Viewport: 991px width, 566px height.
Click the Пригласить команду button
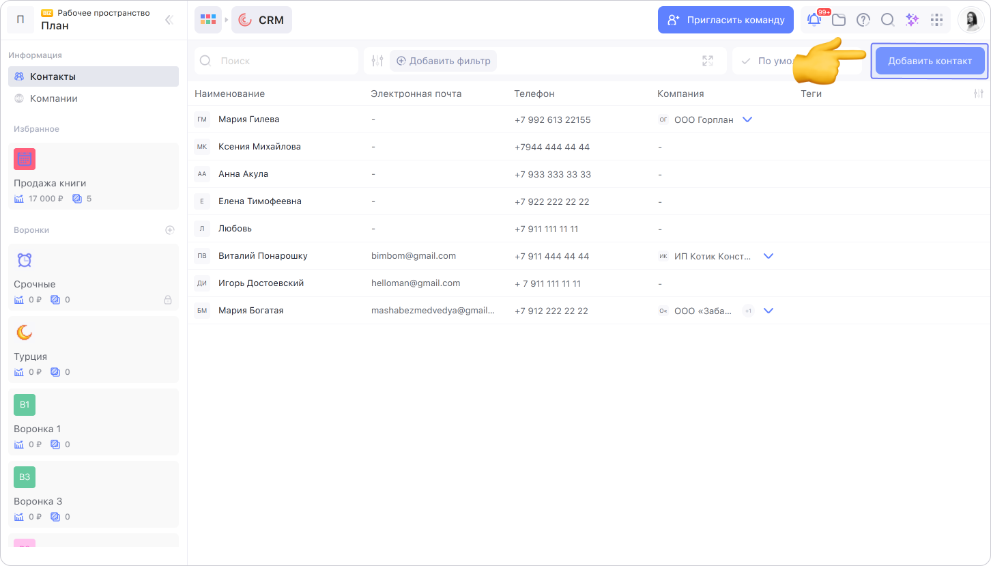coord(726,20)
